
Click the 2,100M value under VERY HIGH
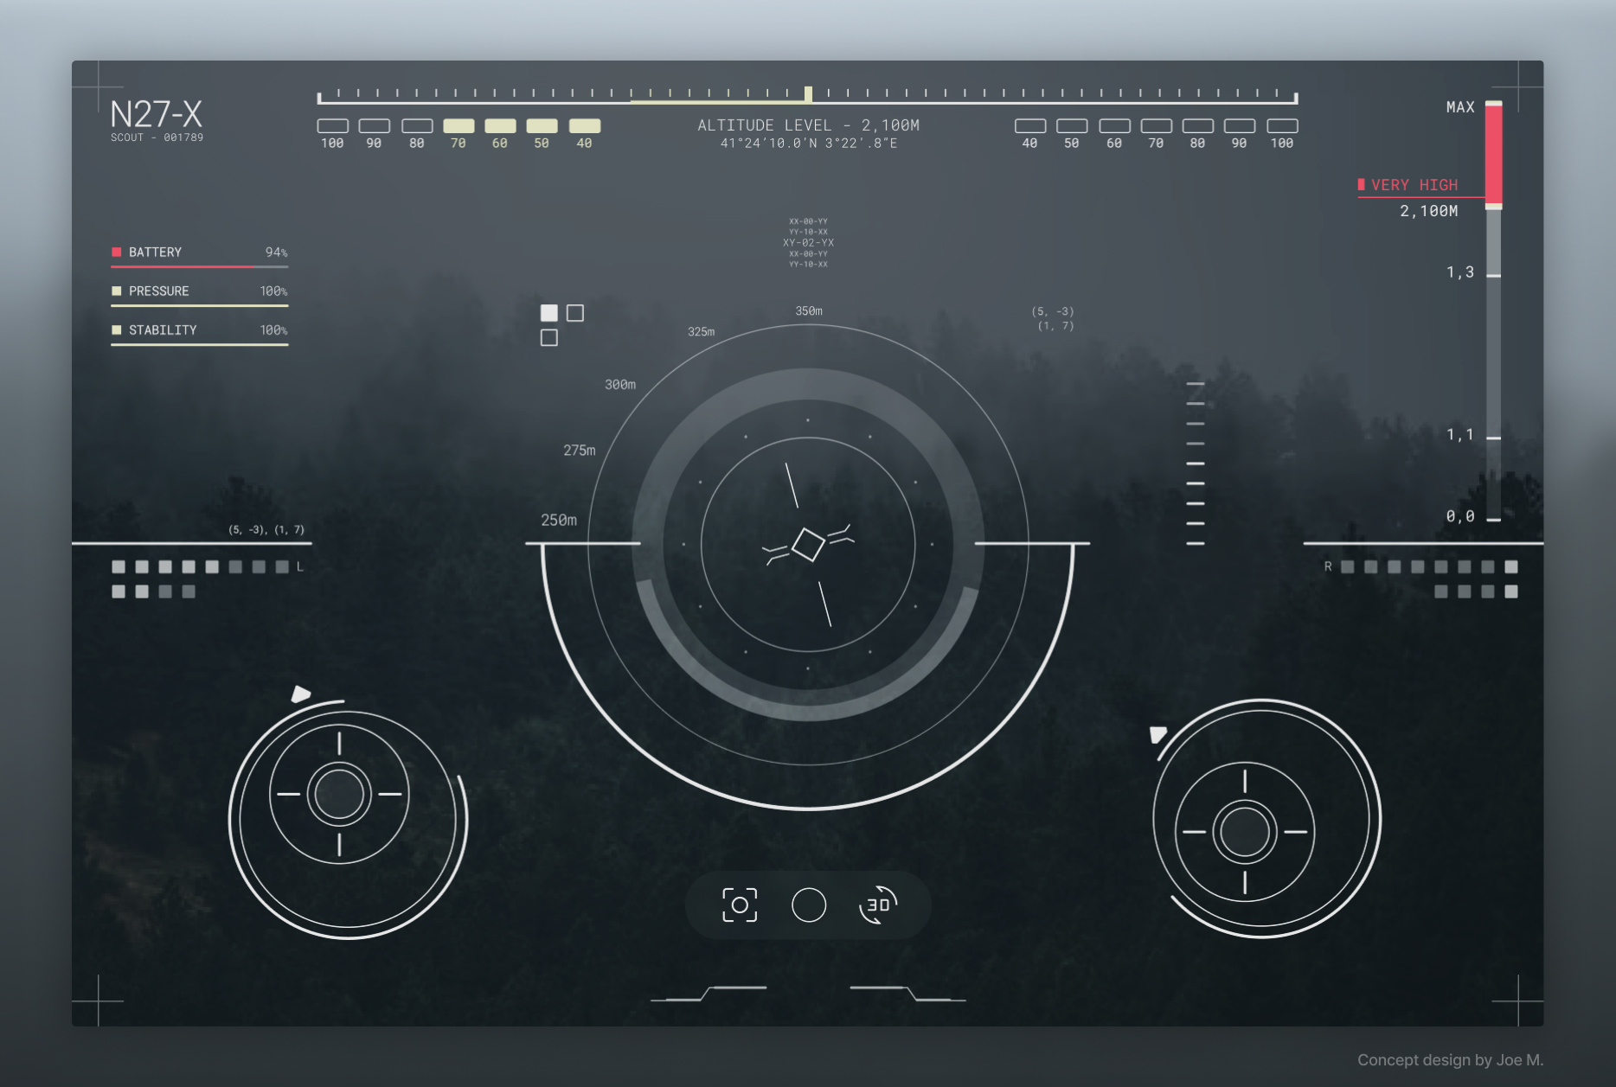1429,211
